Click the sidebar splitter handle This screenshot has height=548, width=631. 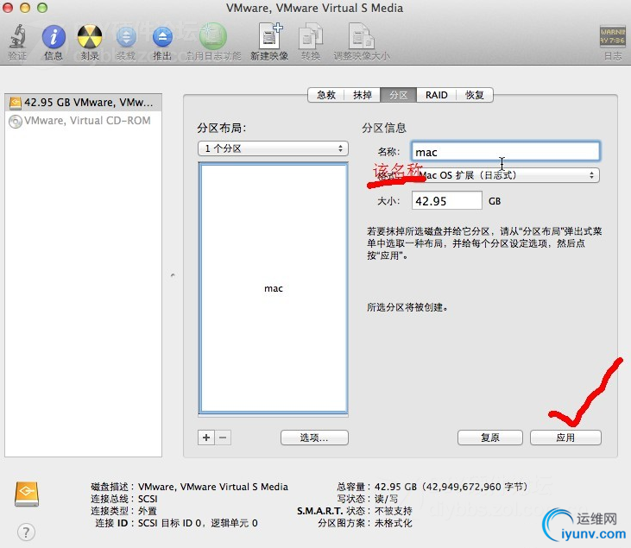click(x=173, y=275)
